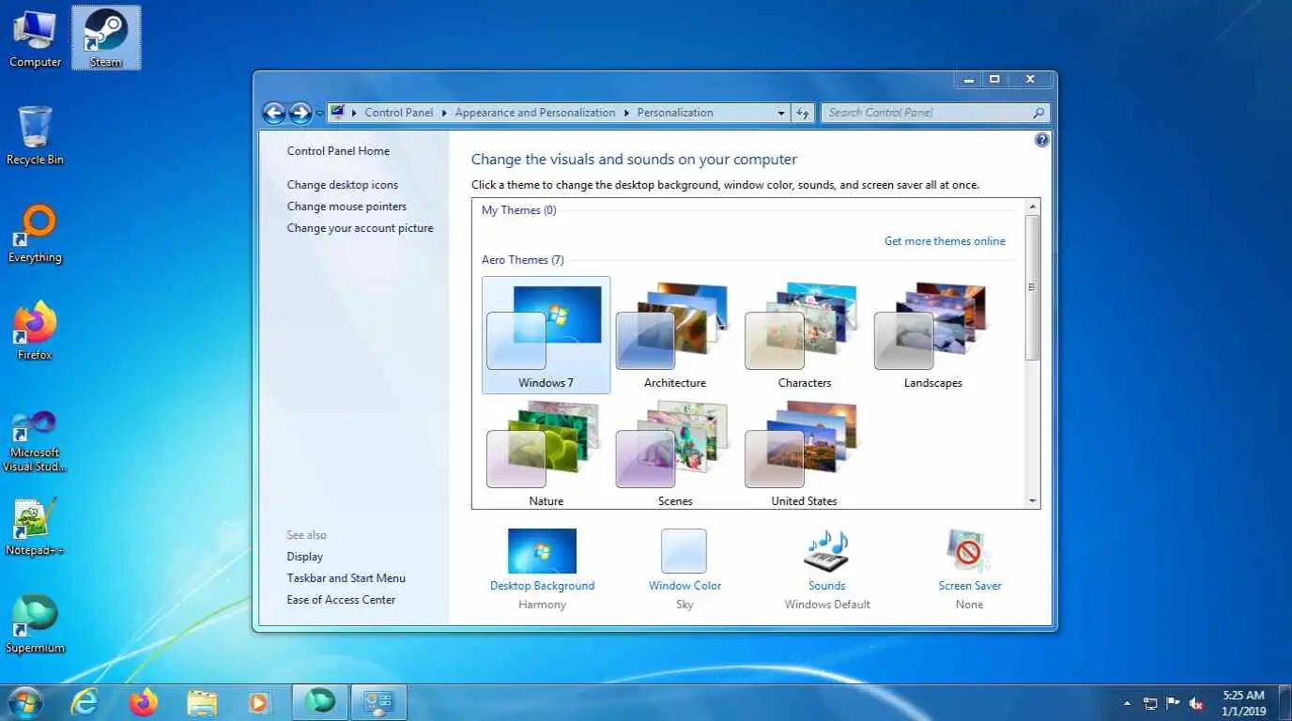
Task: Open Change mouse pointers link
Action: pyautogui.click(x=346, y=207)
